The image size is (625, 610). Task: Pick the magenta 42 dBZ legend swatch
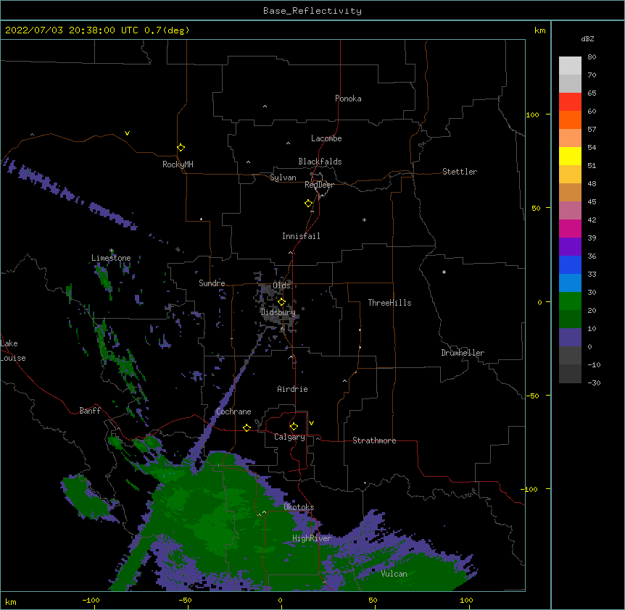coord(570,228)
